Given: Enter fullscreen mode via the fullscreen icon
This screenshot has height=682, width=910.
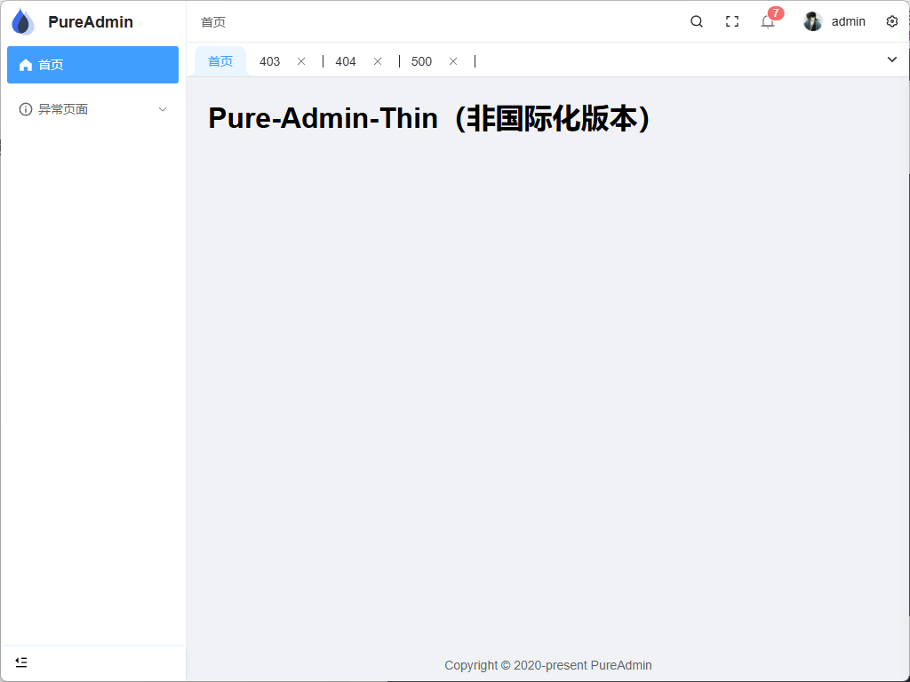Looking at the screenshot, I should click(732, 21).
